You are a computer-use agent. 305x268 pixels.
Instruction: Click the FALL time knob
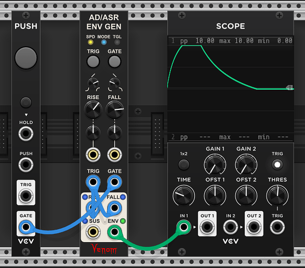click(x=114, y=110)
